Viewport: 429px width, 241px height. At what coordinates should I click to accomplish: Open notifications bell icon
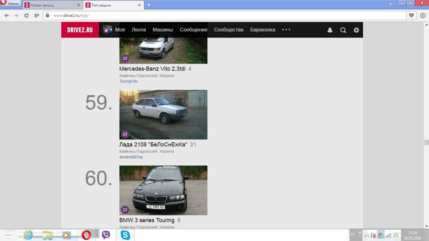(330, 30)
